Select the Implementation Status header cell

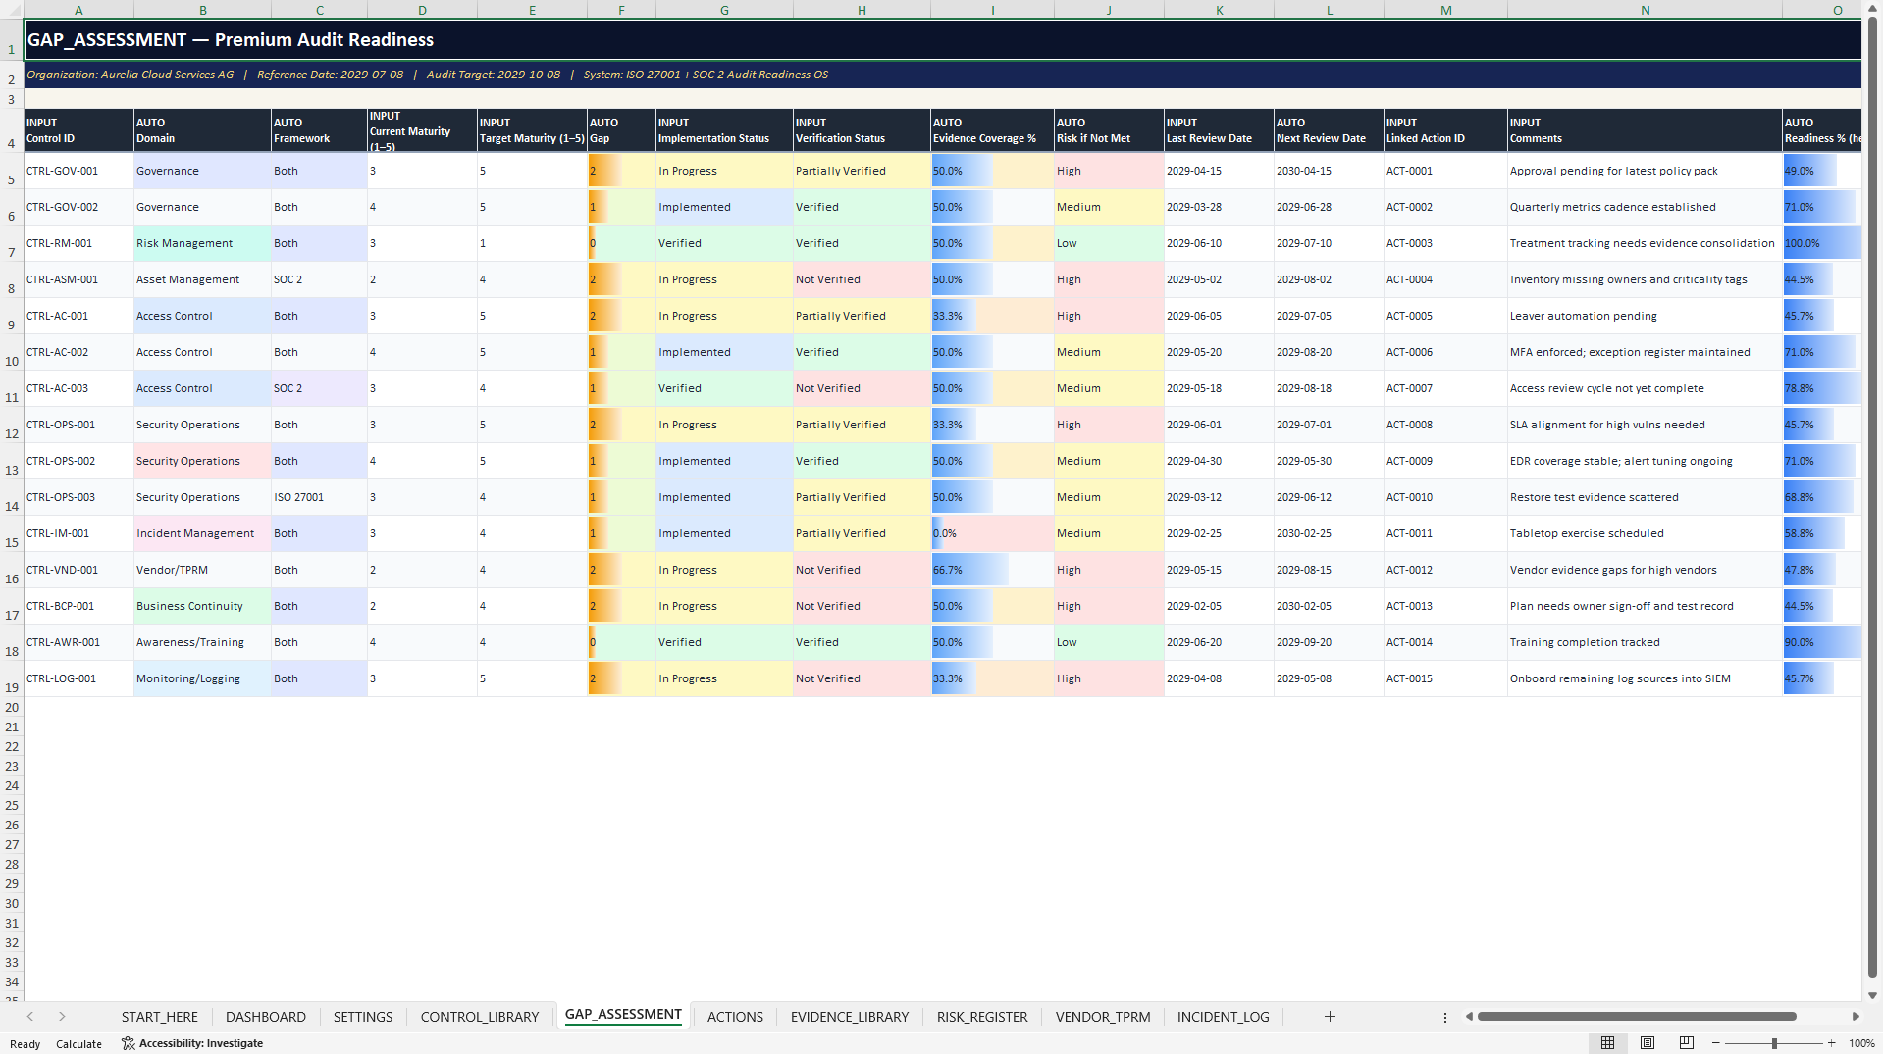[724, 130]
